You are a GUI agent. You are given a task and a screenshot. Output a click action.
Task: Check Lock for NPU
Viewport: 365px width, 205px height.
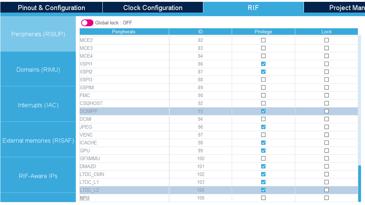coord(327,198)
